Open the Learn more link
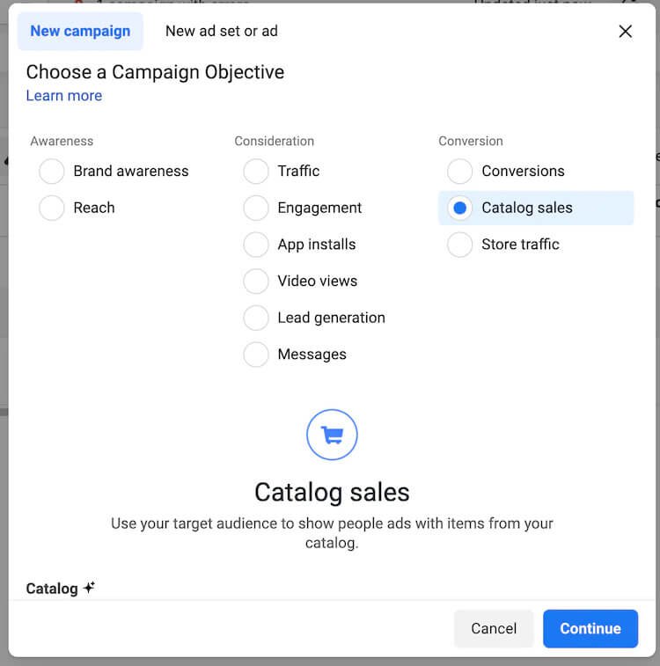The image size is (660, 666). [x=63, y=96]
